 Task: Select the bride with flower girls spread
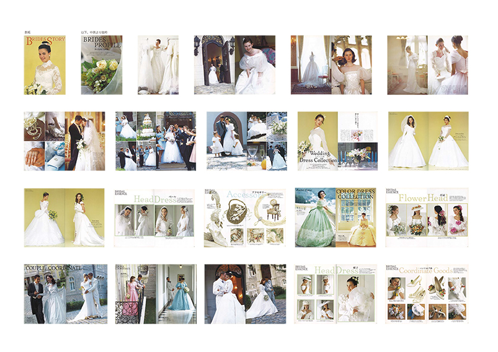point(247,141)
